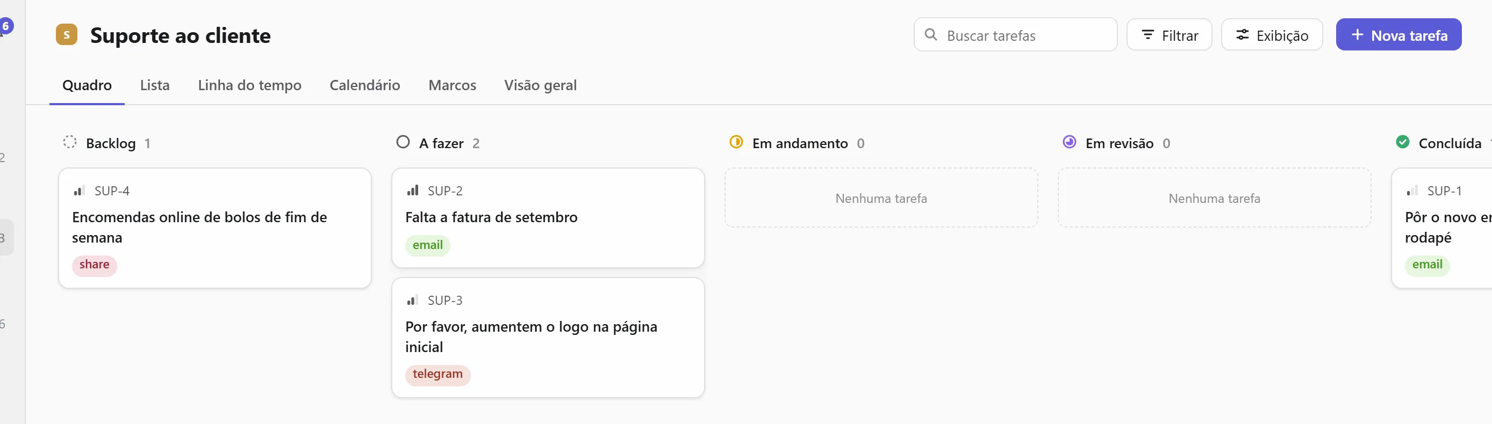Click the telegram tag on SUP-3

pos(438,374)
